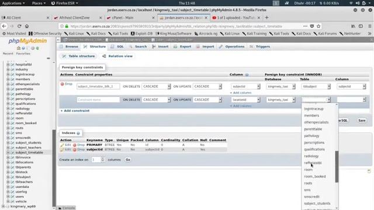Click the Save button

[x=362, y=121]
